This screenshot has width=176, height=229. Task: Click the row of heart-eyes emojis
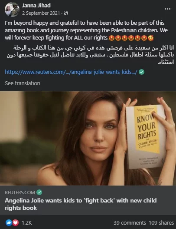(x=131, y=38)
